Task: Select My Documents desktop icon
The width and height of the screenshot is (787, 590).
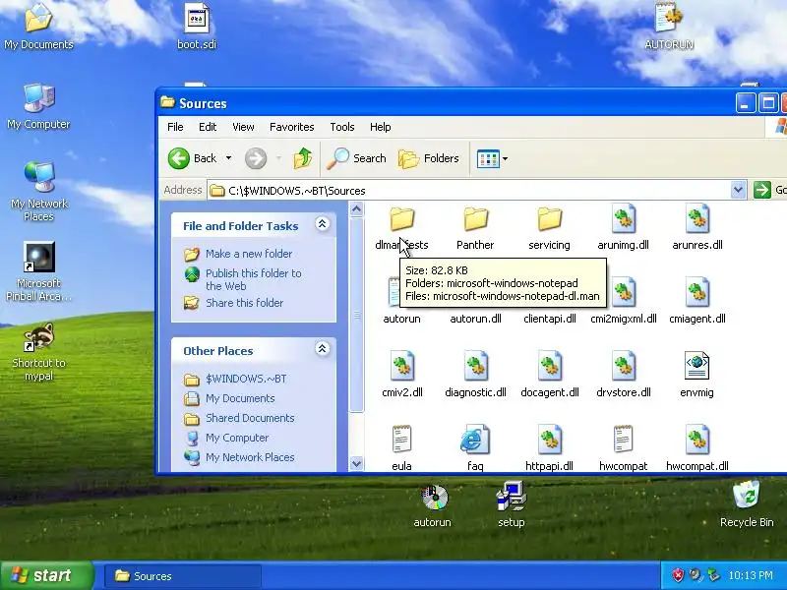Action: coord(38,27)
